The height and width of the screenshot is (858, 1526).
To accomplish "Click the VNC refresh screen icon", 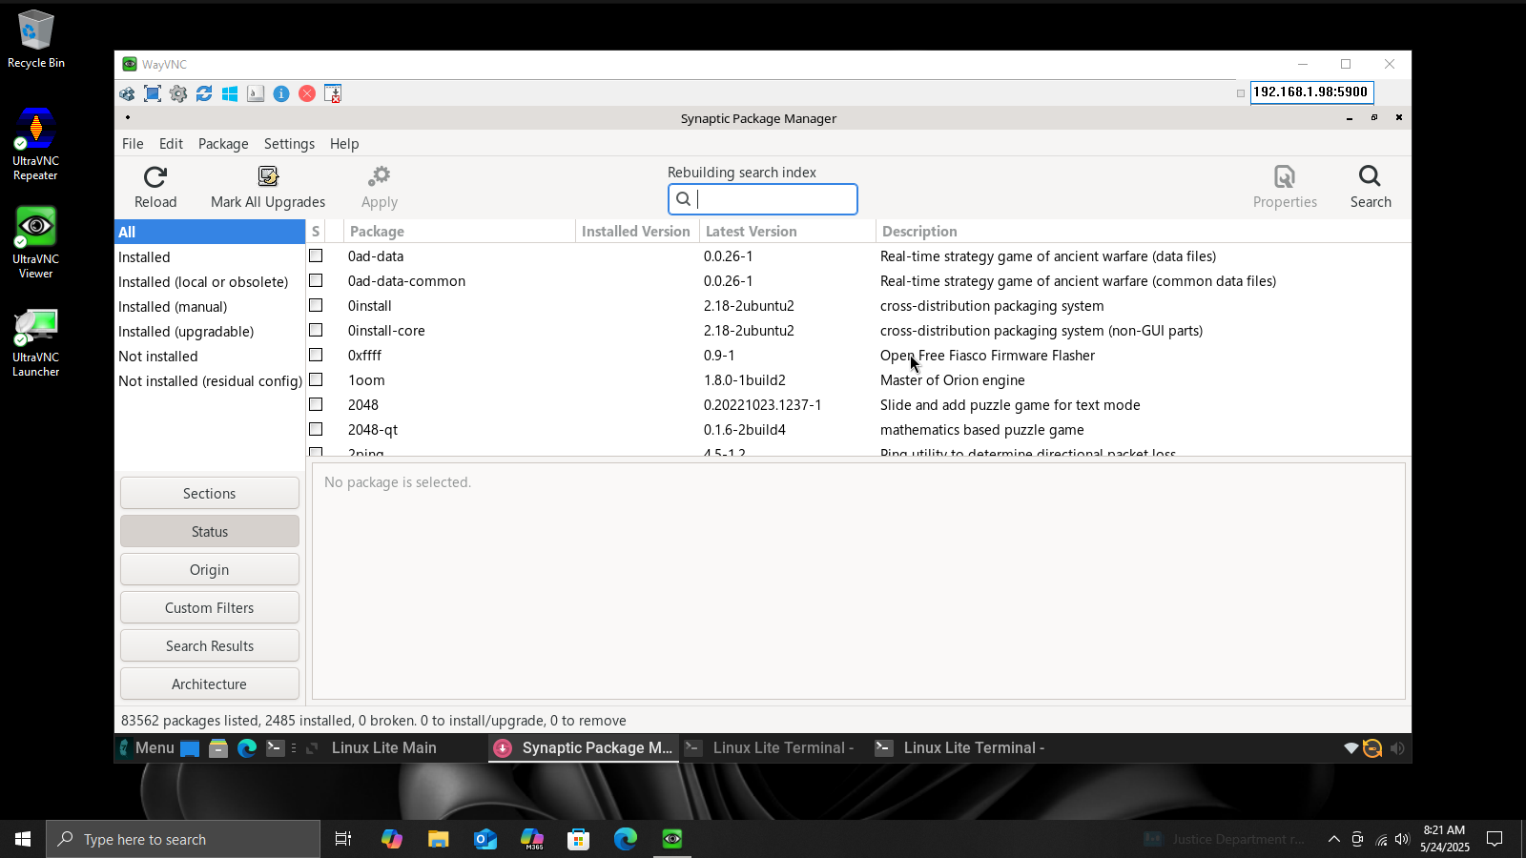I will pyautogui.click(x=204, y=93).
